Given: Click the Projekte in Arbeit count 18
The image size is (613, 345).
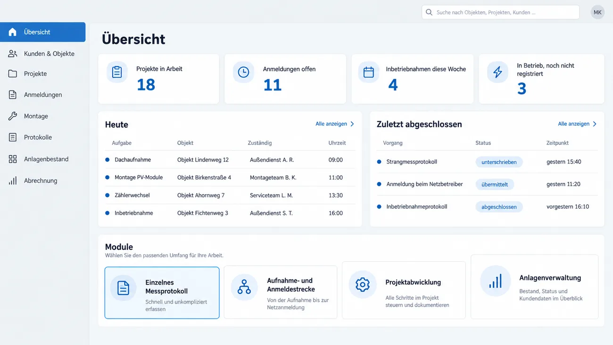Looking at the screenshot, I should click(146, 85).
